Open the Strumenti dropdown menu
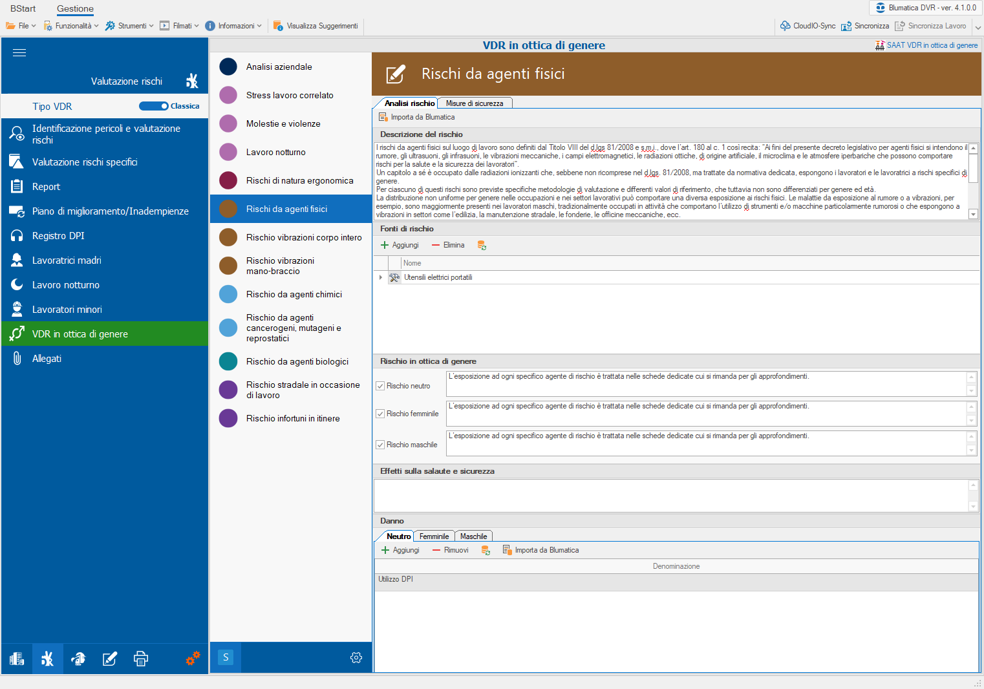Viewport: 984px width, 689px height. click(x=130, y=26)
